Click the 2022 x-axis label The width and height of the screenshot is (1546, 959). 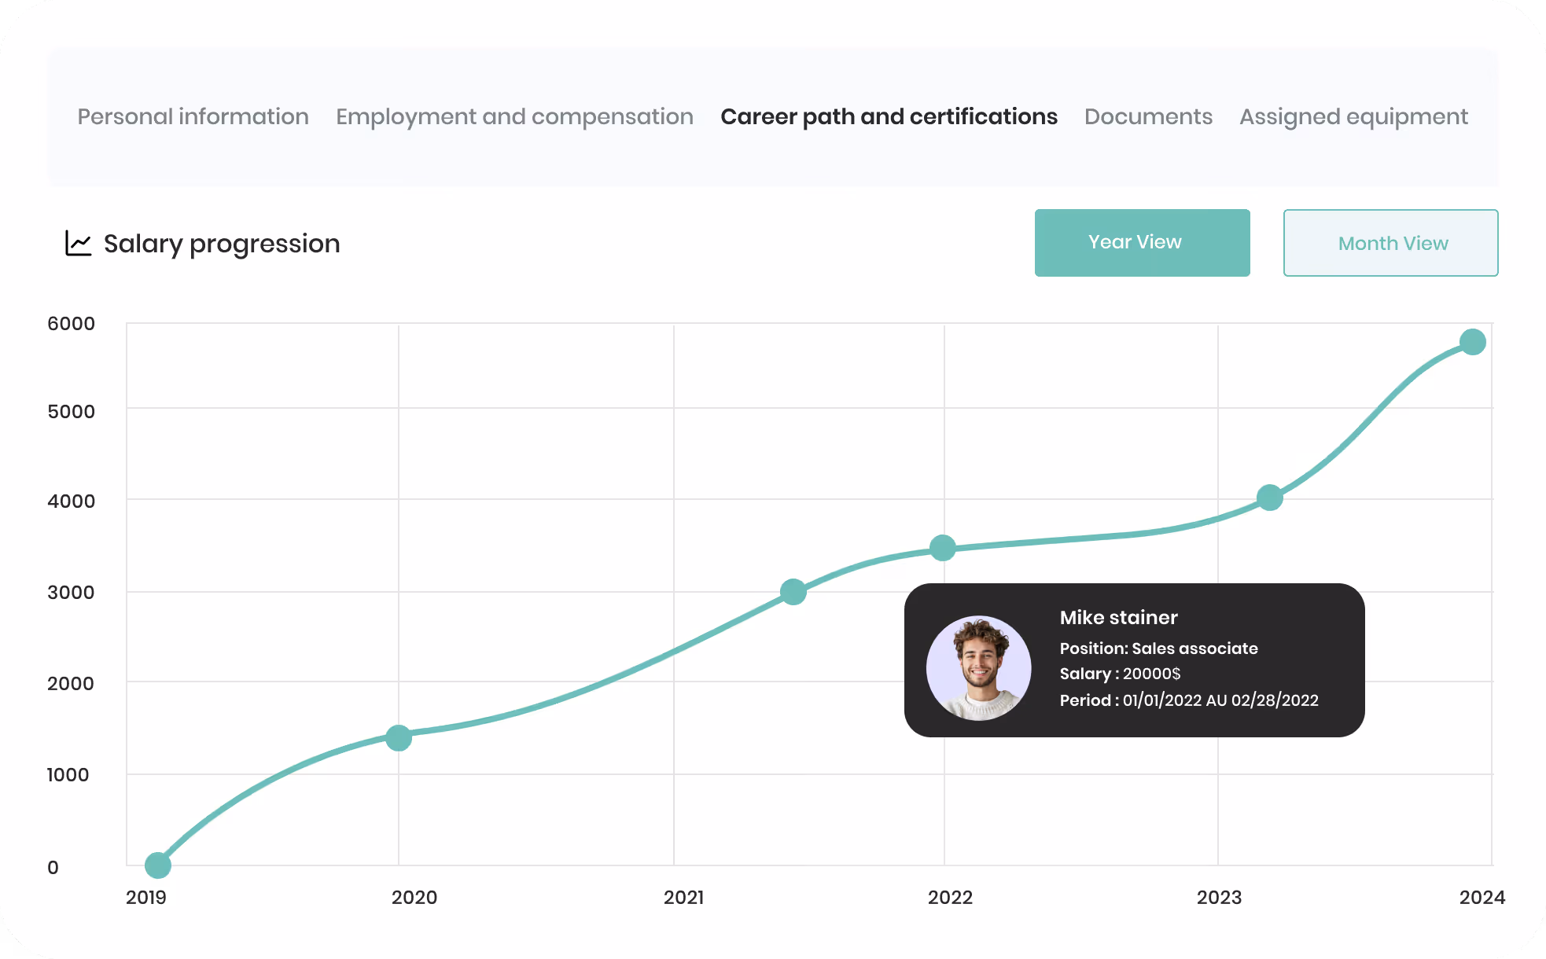click(951, 897)
